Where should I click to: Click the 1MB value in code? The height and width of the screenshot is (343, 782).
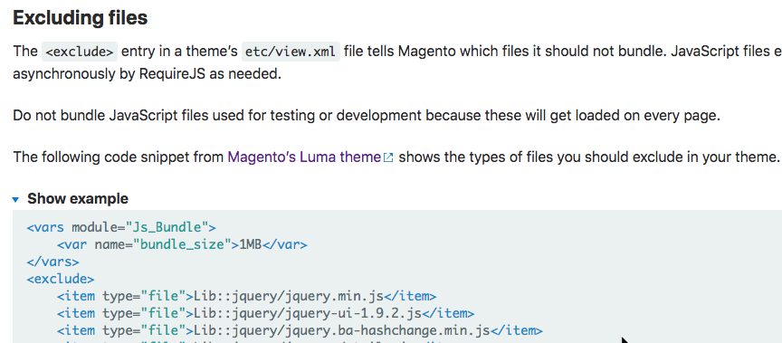251,244
